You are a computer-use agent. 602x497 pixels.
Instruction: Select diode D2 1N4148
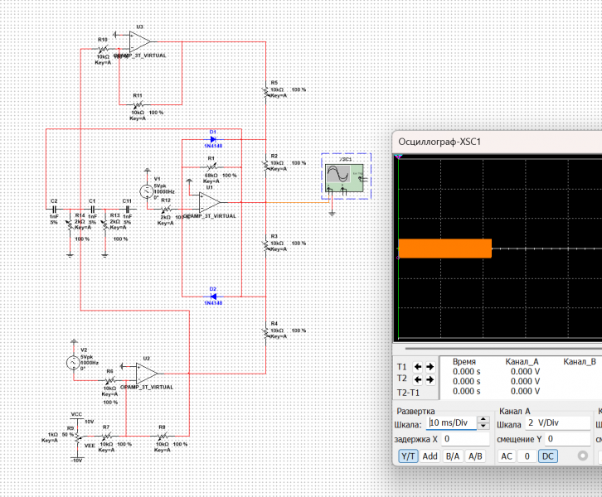(x=213, y=296)
